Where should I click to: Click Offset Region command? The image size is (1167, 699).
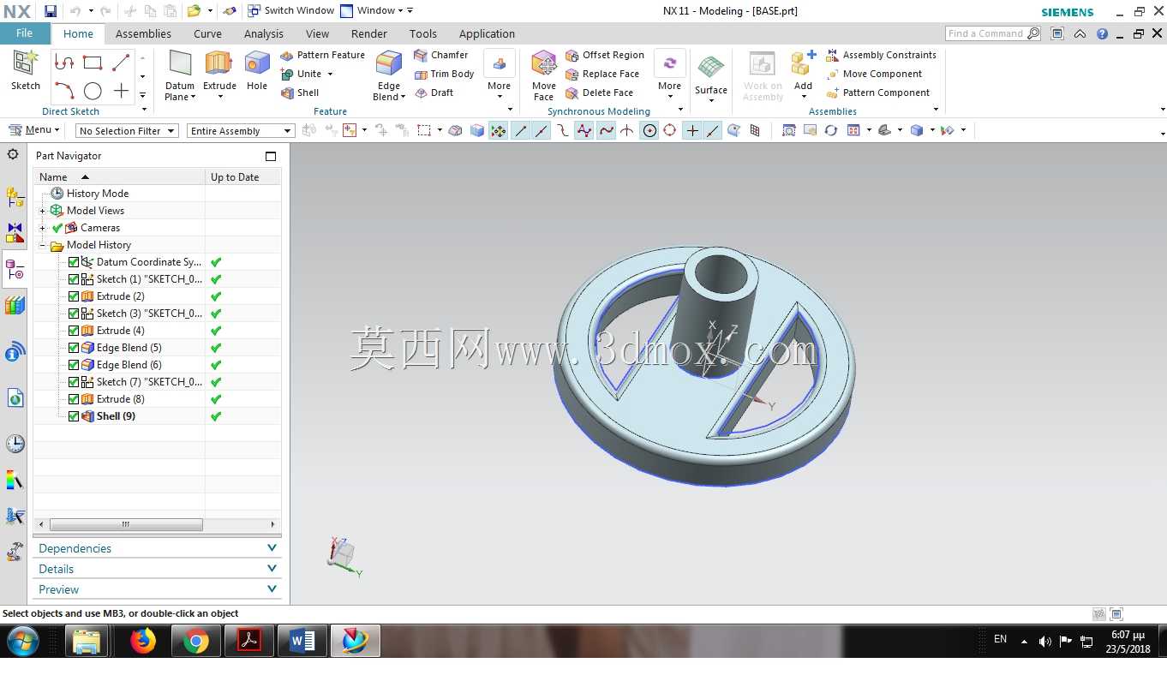pyautogui.click(x=604, y=55)
